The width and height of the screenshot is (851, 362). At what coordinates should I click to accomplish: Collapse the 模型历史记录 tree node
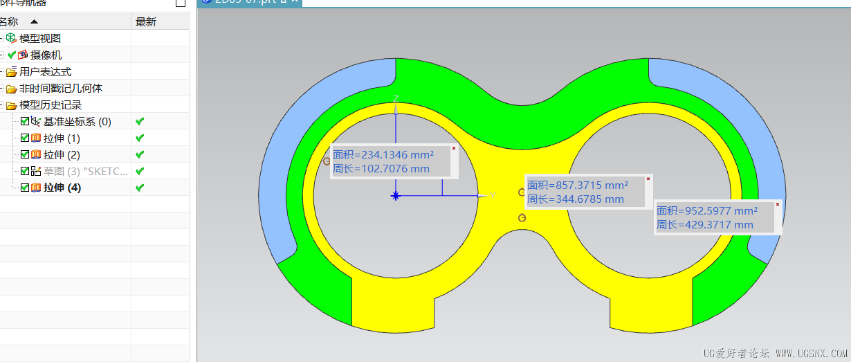coord(2,105)
